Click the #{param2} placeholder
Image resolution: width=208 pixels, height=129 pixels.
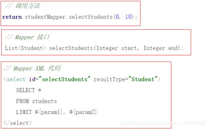[83, 112]
